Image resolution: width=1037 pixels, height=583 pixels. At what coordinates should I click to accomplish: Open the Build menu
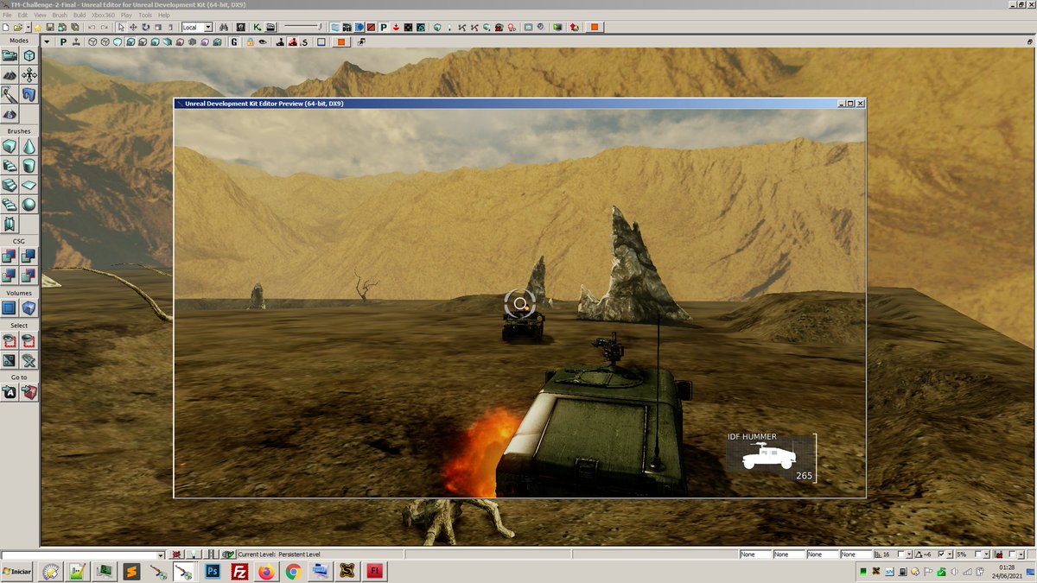pyautogui.click(x=80, y=15)
